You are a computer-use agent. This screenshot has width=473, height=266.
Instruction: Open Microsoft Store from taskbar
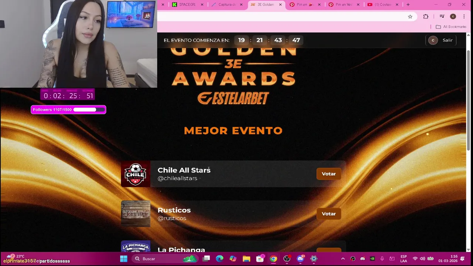point(260,259)
